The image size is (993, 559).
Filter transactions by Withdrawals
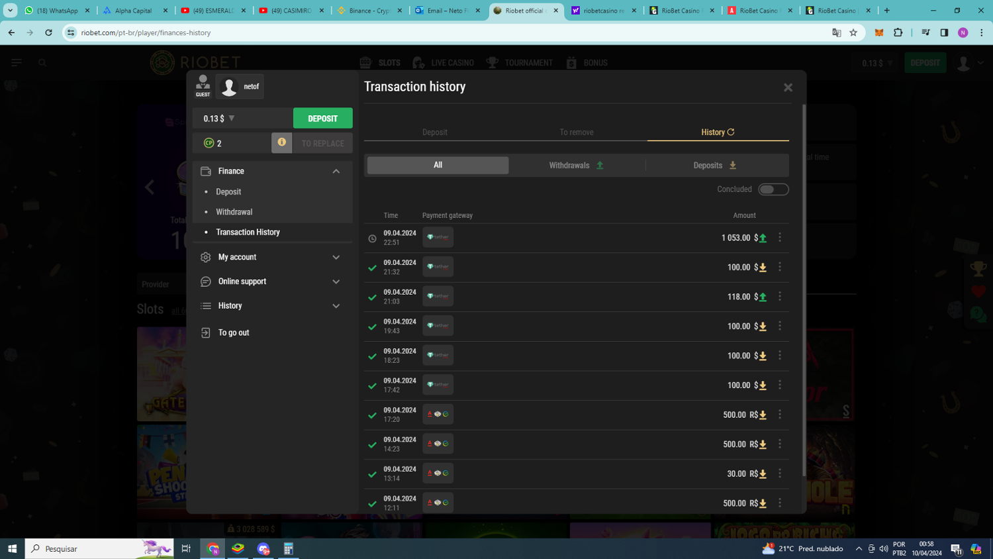pos(576,166)
